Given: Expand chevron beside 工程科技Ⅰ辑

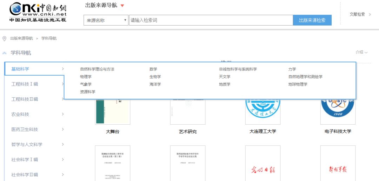Looking at the screenshot, I should 63,84.
